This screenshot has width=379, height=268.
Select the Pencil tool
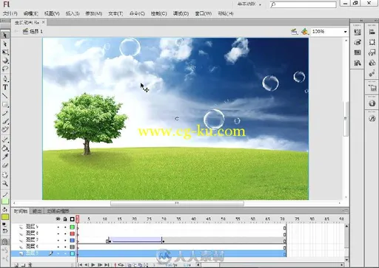click(x=5, y=113)
